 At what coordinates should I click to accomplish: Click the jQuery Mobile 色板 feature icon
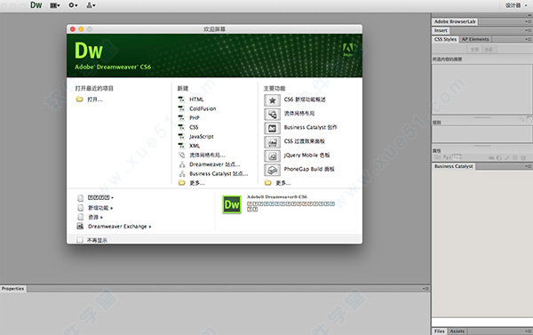[x=272, y=156]
